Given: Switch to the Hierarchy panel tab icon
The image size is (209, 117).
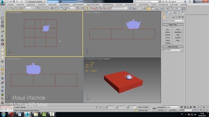Looking at the screenshot, I should tap(170, 13).
